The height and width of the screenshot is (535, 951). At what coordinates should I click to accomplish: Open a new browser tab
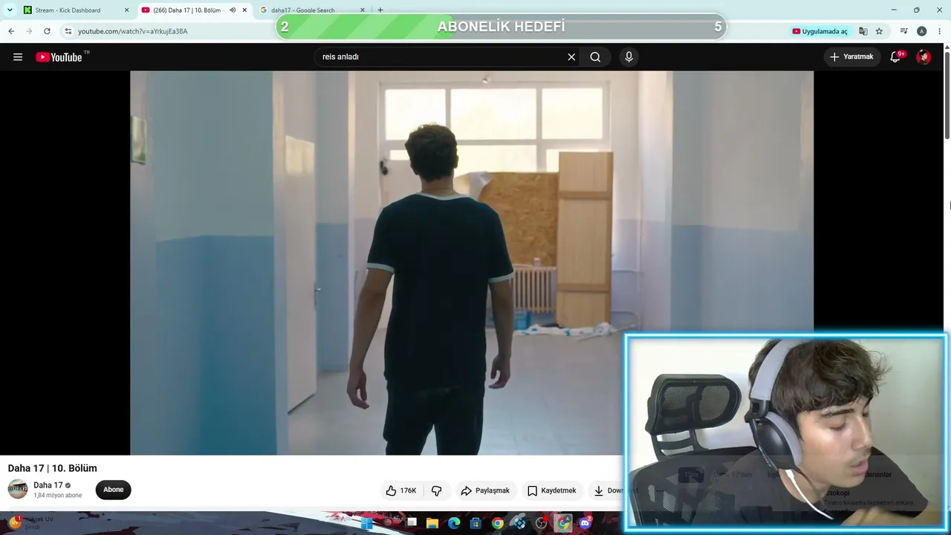coord(380,10)
